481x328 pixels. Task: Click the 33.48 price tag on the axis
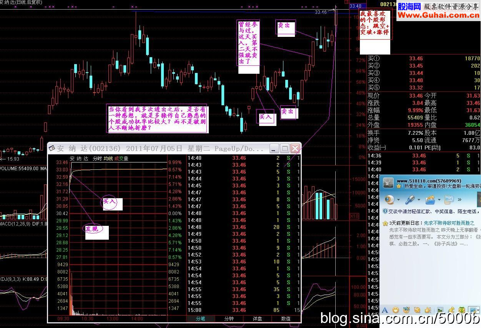coord(355,6)
